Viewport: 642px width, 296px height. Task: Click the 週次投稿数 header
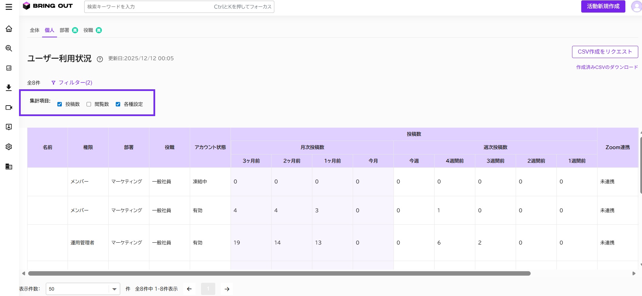[x=496, y=147]
